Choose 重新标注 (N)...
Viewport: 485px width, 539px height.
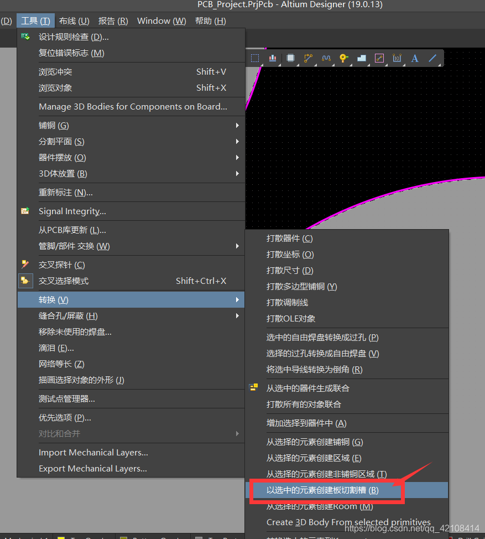(131, 193)
